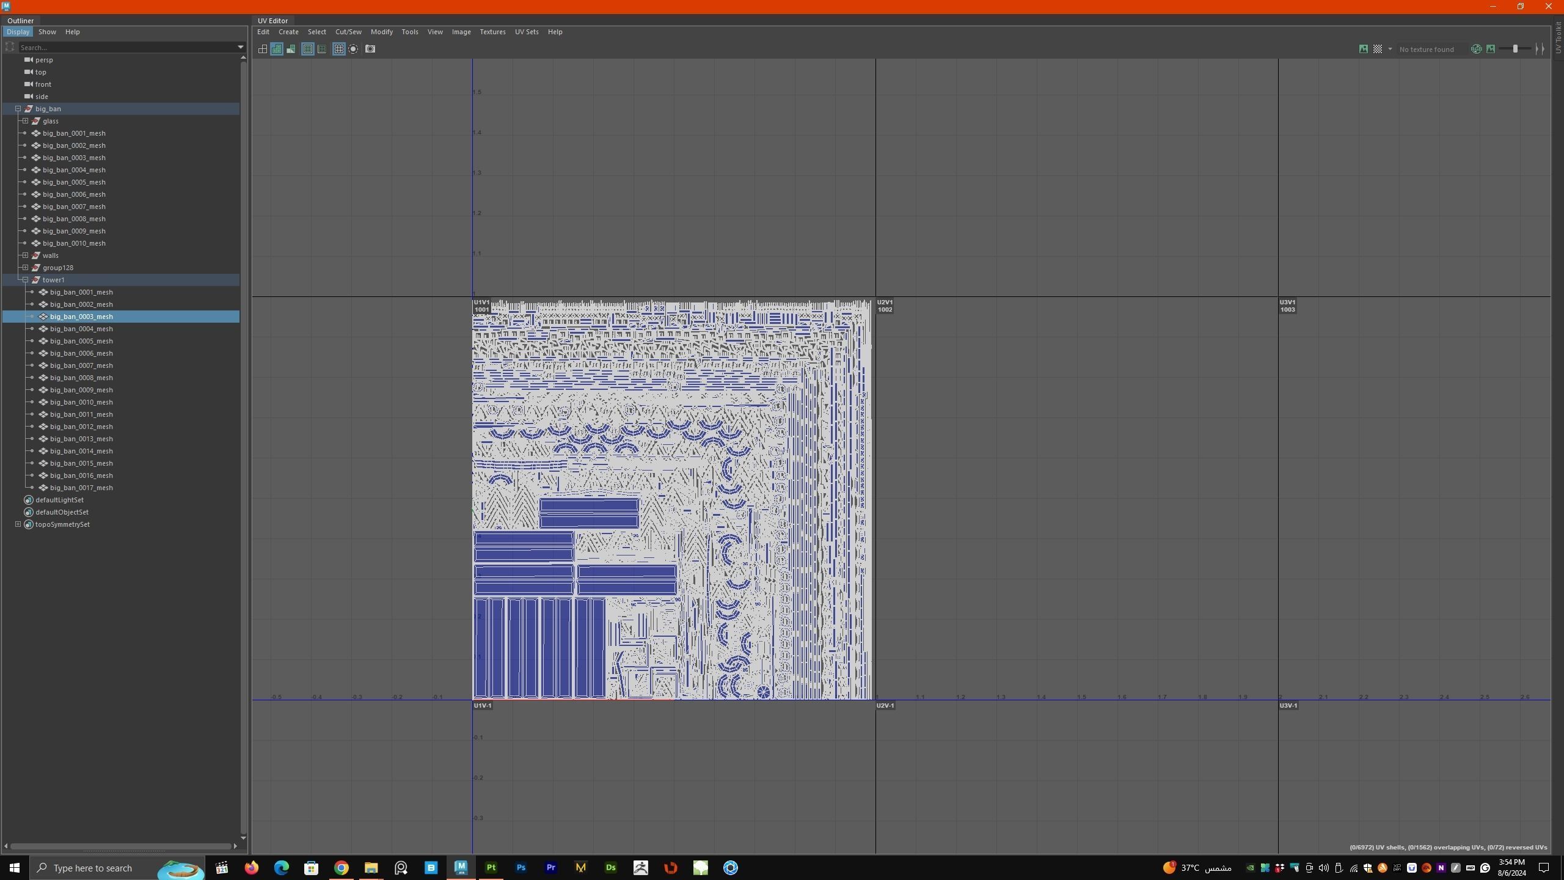Toggle the checkerboard pattern display

tap(1378, 49)
